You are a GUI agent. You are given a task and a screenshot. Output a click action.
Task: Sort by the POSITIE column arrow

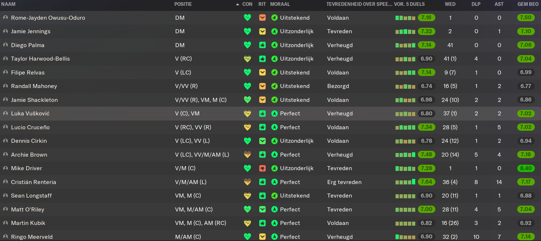pyautogui.click(x=238, y=4)
